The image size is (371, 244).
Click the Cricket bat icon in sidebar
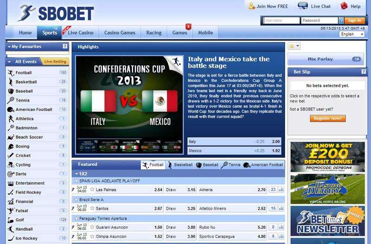(x=11, y=155)
